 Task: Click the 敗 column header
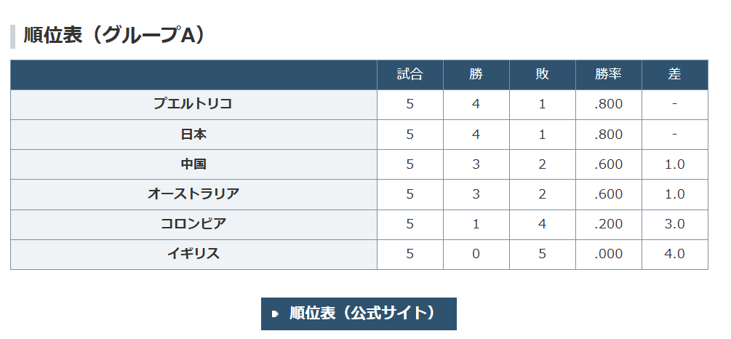point(542,74)
